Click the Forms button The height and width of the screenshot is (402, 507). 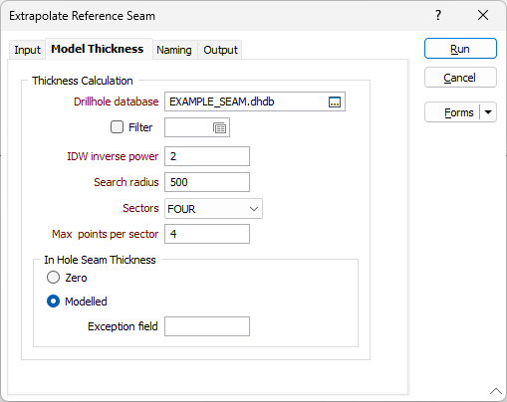click(x=452, y=112)
